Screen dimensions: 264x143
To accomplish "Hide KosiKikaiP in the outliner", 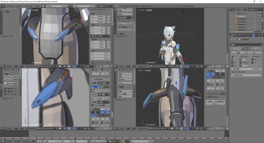I will click(x=255, y=16).
